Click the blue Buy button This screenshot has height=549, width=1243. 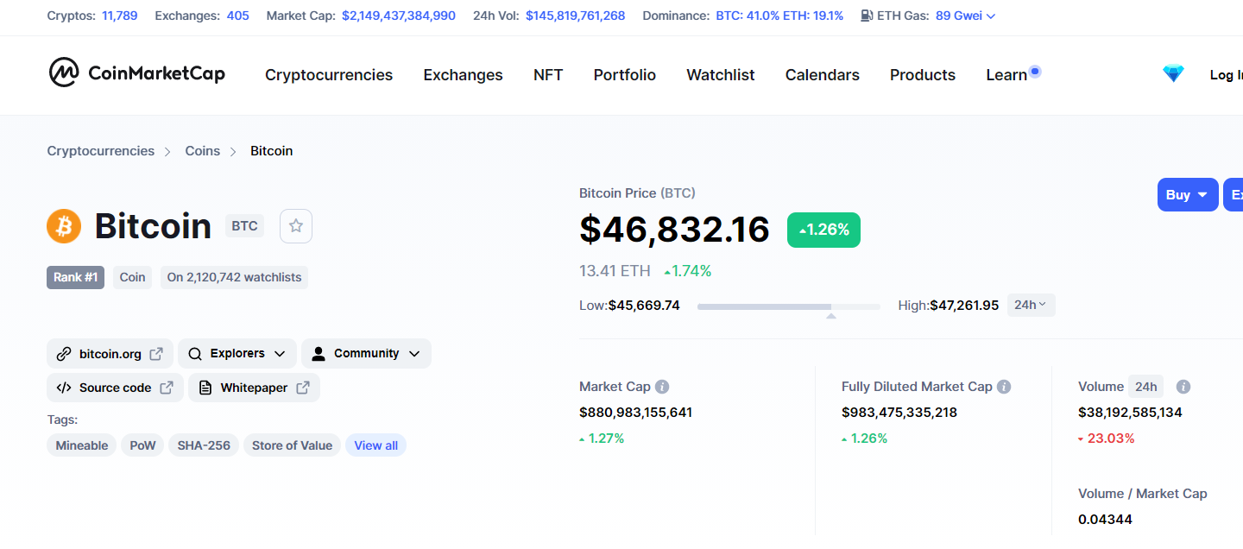[1187, 195]
